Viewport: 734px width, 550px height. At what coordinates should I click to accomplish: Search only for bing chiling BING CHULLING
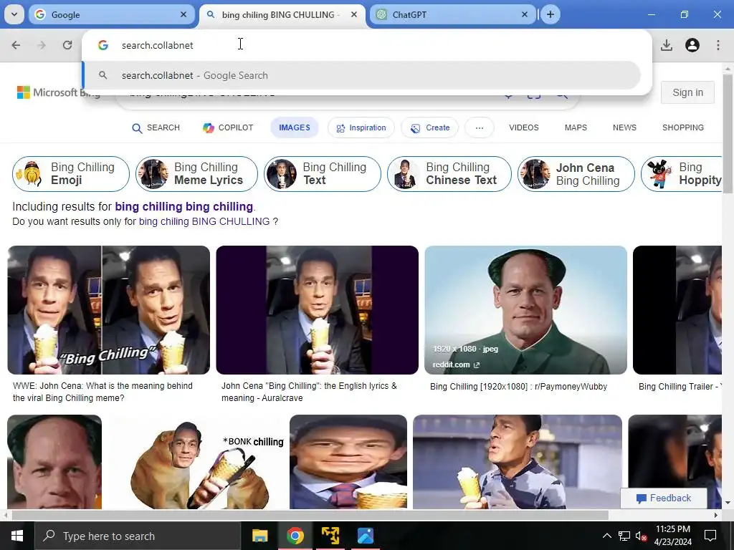[204, 222]
